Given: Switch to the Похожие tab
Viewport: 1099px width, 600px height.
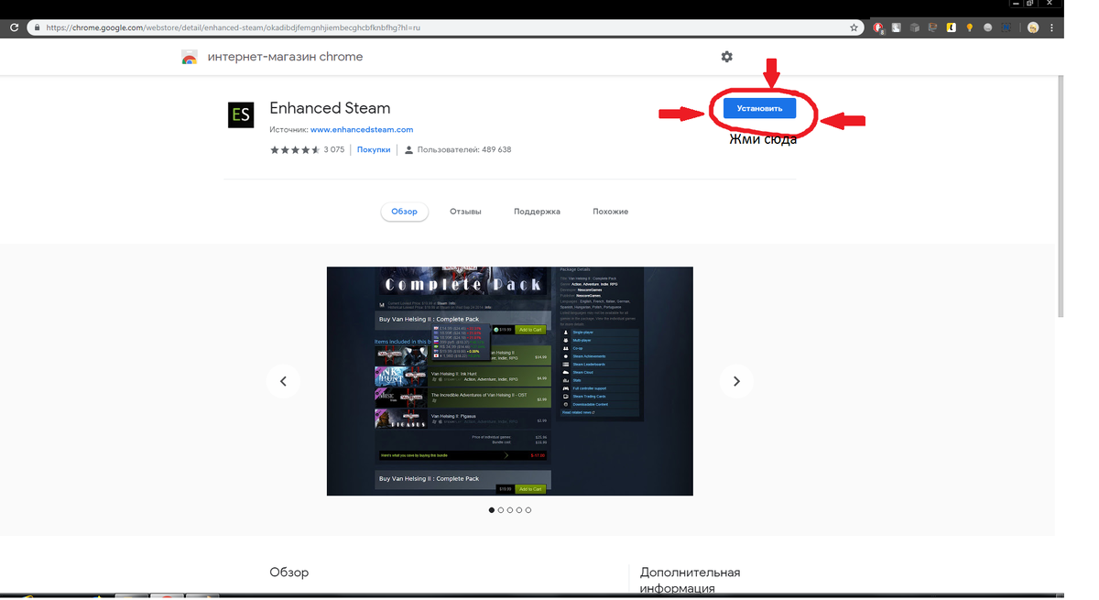Looking at the screenshot, I should coord(611,212).
